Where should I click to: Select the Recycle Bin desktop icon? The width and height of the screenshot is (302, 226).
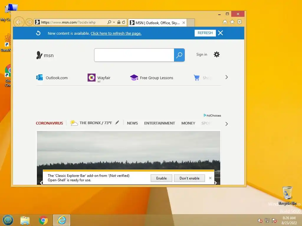287,196
